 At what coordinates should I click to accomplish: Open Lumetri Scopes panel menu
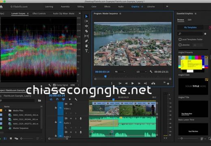(x=28, y=13)
